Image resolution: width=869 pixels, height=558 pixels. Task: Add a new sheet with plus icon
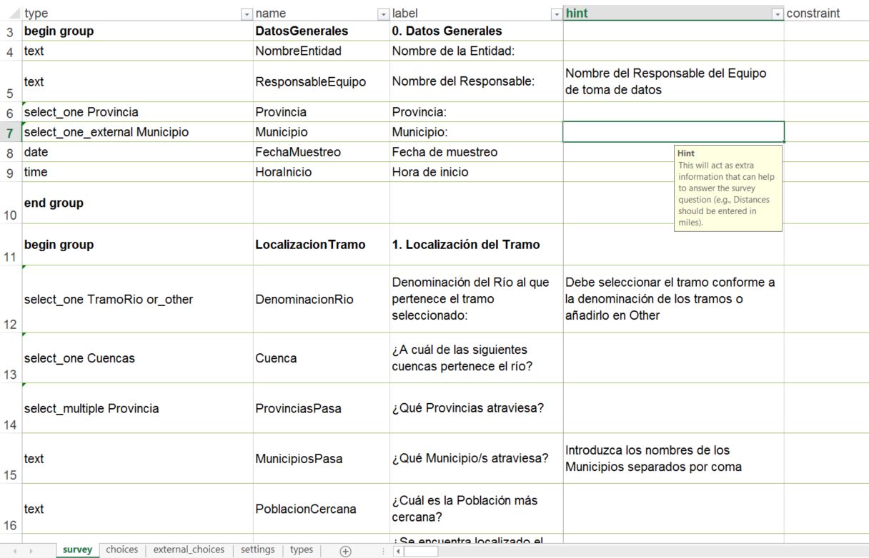coord(346,551)
